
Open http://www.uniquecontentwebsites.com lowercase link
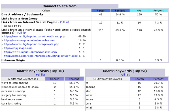pyautogui.click(x=29, y=40)
